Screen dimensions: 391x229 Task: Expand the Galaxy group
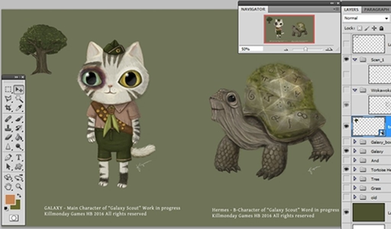[x=355, y=151]
